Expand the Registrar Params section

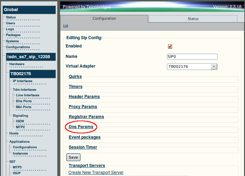(x=86, y=116)
